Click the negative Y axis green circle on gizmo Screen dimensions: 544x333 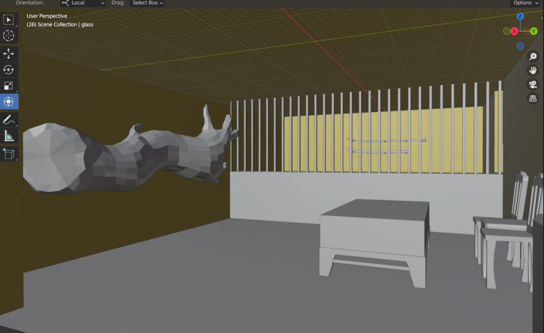(506, 31)
